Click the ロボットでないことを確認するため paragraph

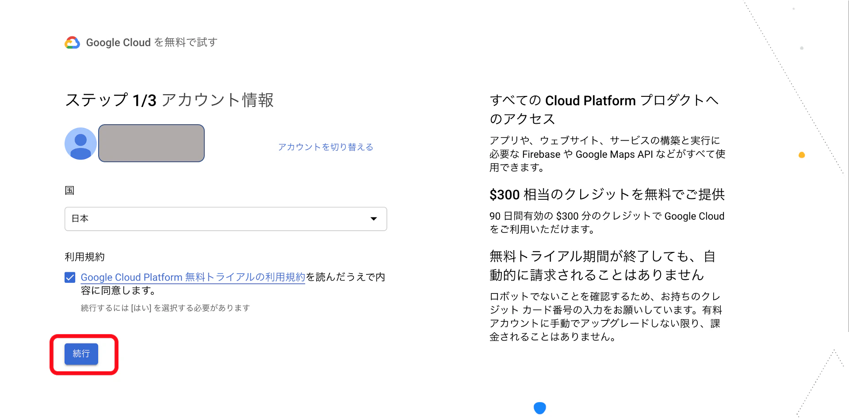tap(606, 316)
